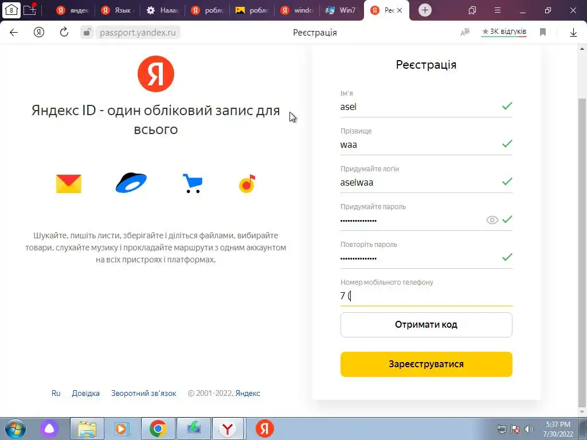Screen dimensions: 587x440
Task: Click the Повторіть пароль field
Action: (426, 258)
